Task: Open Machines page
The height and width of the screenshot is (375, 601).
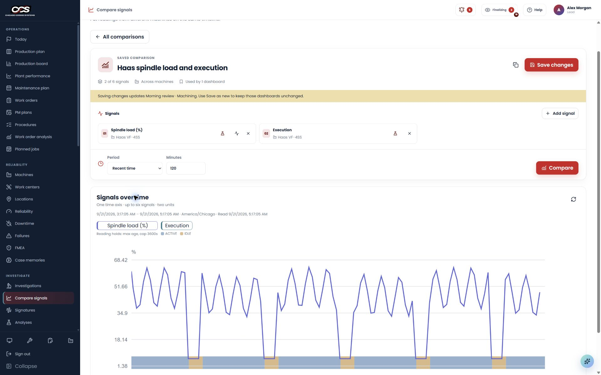Action: pyautogui.click(x=38, y=175)
